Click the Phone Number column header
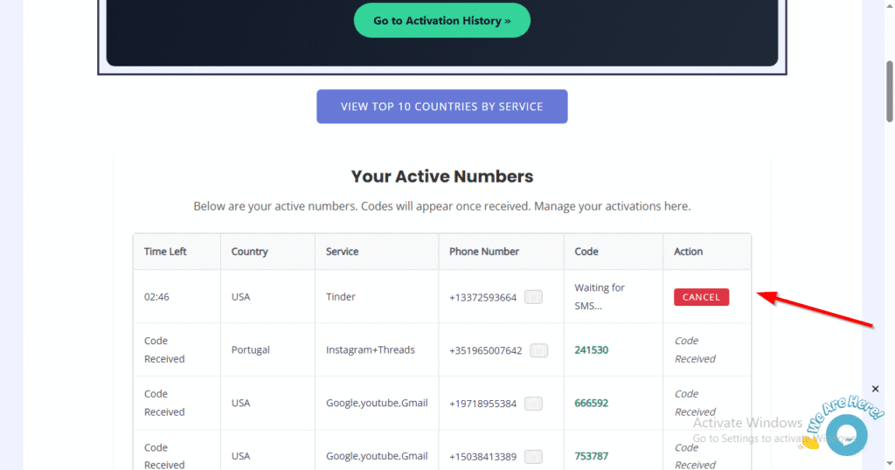This screenshot has height=470, width=895. (x=484, y=252)
